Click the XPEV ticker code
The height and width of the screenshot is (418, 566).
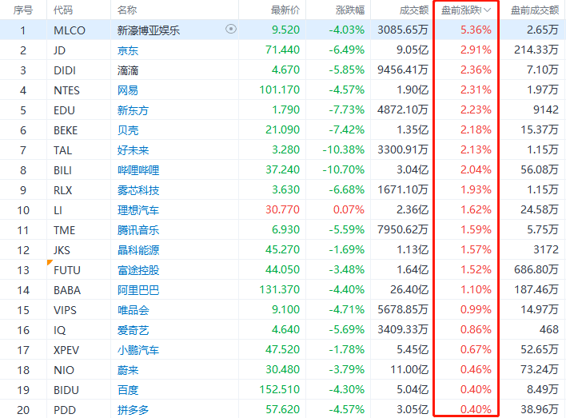click(x=66, y=350)
